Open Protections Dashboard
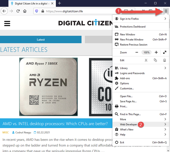170x152 pixels. tap(141, 27)
